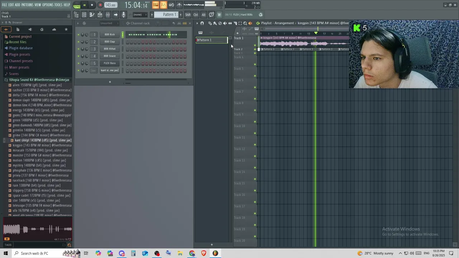Stop playback with the stop button
Image resolution: width=459 pixels, height=258 pixels.
click(92, 5)
